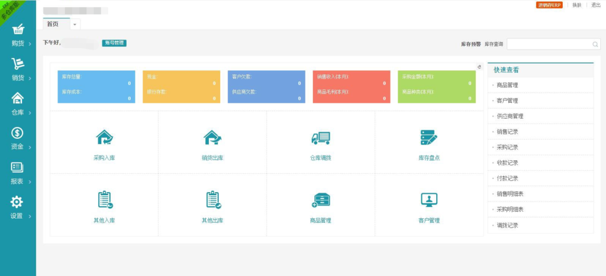The width and height of the screenshot is (606, 276).
Task: Open the 报表 reports sidebar menu
Action: [18, 173]
